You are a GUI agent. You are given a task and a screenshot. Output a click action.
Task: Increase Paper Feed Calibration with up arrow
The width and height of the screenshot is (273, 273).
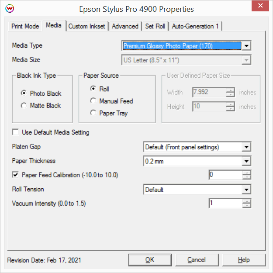click(247, 173)
